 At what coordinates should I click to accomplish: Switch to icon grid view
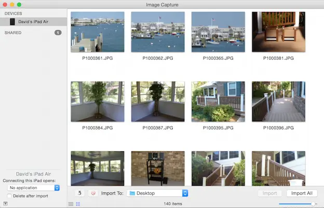[78, 204]
